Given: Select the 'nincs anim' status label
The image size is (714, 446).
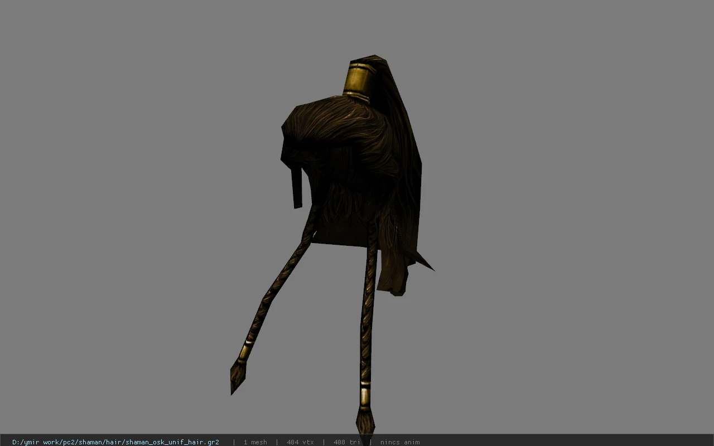Looking at the screenshot, I should pos(399,442).
